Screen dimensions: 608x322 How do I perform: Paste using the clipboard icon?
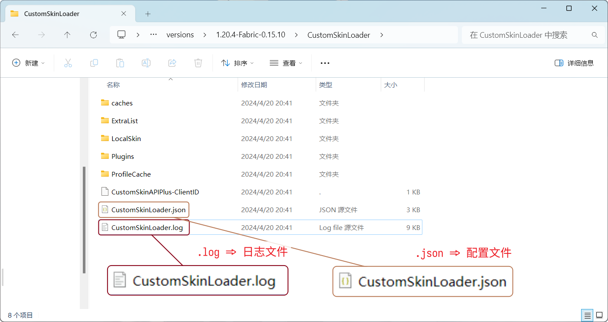click(120, 62)
